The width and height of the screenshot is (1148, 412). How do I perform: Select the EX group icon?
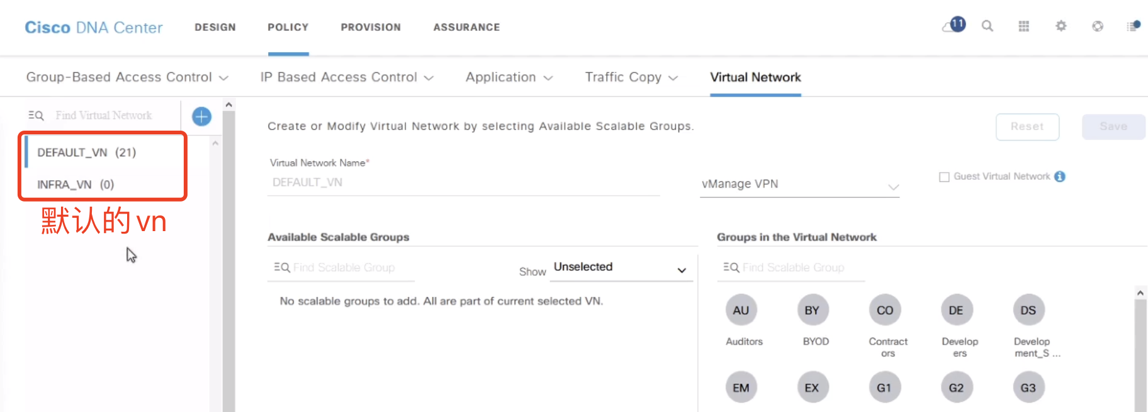coord(813,388)
